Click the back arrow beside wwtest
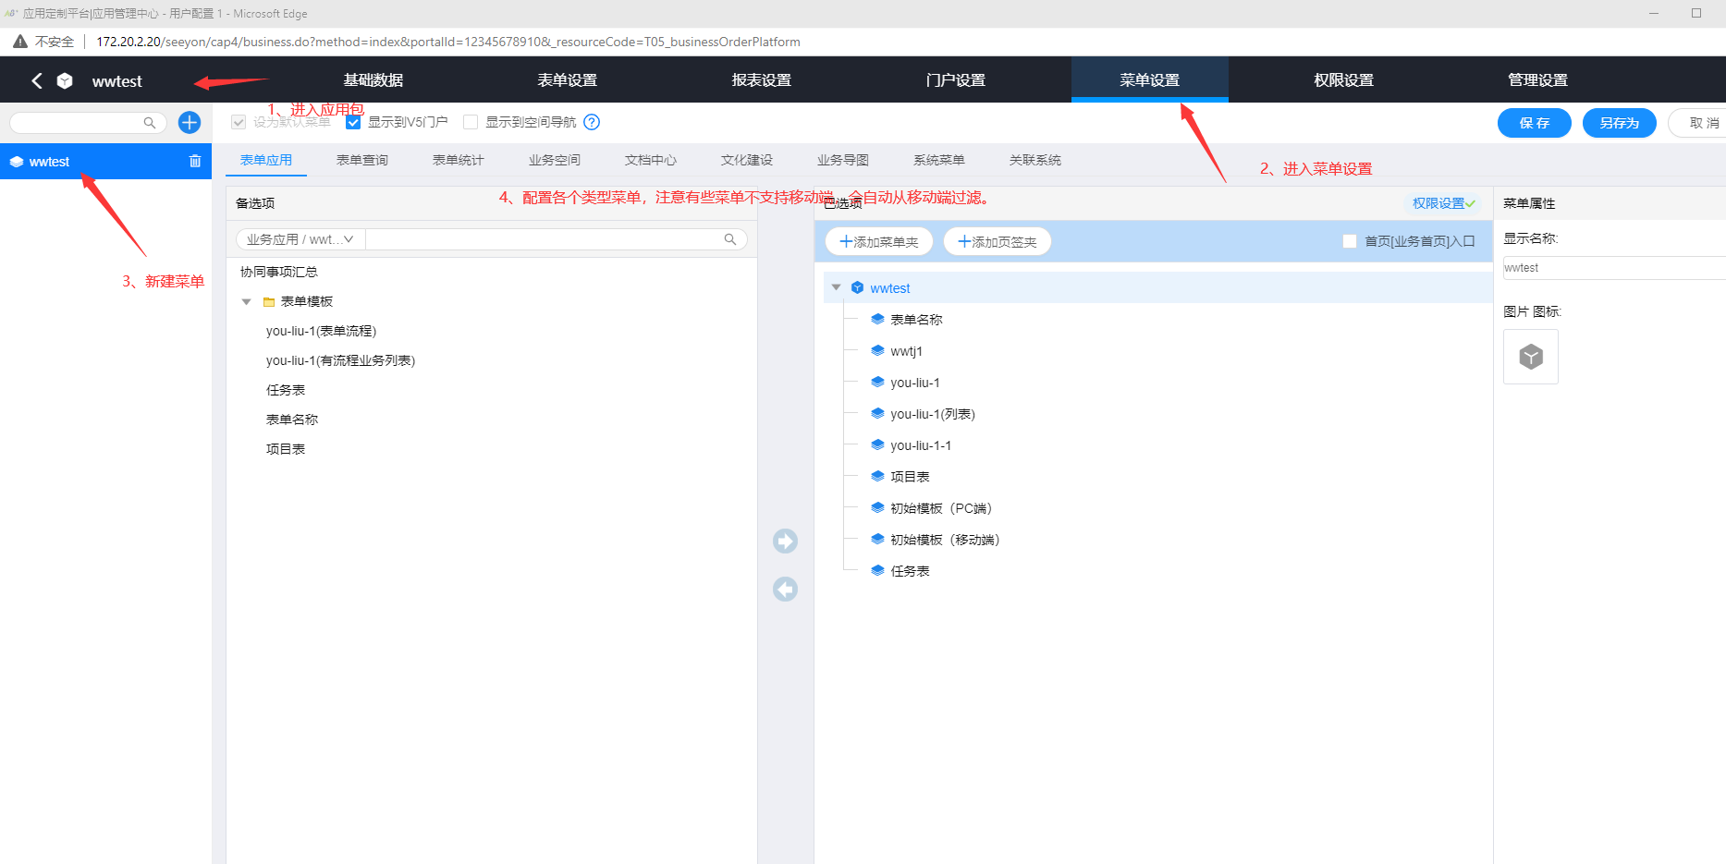Viewport: 1726px width, 864px height. 37,80
